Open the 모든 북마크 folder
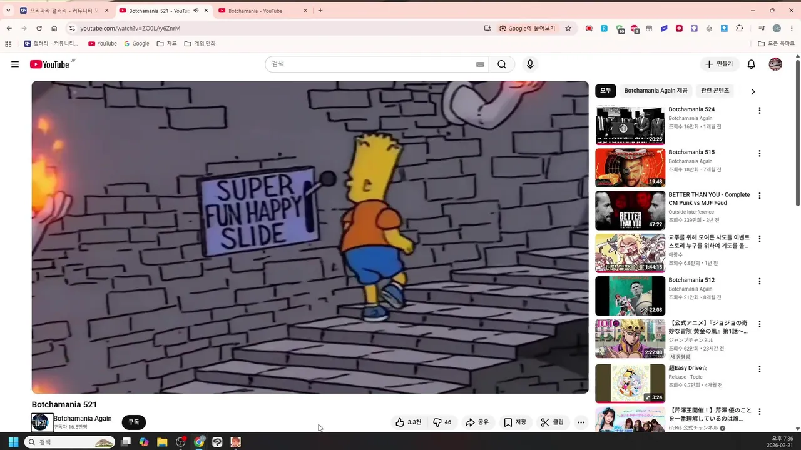Image resolution: width=801 pixels, height=450 pixels. [776, 44]
